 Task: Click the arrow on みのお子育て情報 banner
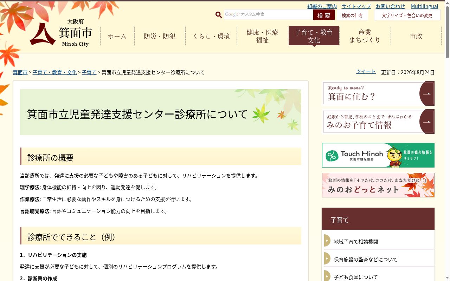coord(427,122)
